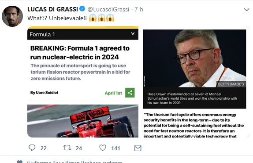This screenshot has width=253, height=163.
Task: Click the 24 retweets count
Action: (79, 148)
